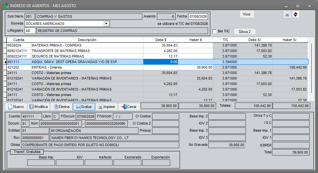This screenshot has width=318, height=173.
Task: Click the F/Vencim empty date field
Action: click(x=123, y=116)
